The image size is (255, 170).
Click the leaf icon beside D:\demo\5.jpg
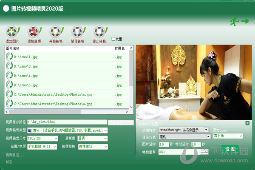[9, 85]
